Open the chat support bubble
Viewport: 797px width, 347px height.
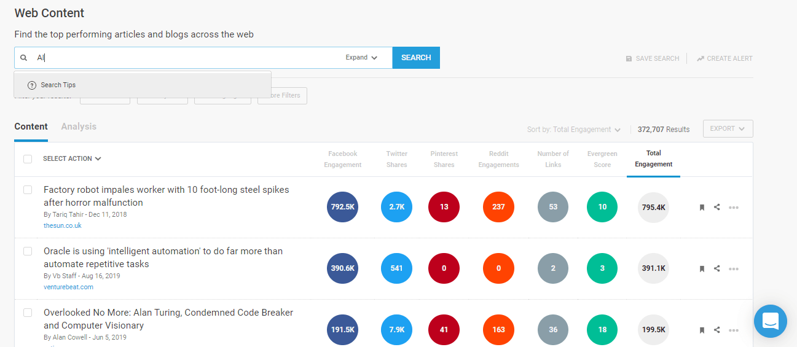click(x=771, y=321)
